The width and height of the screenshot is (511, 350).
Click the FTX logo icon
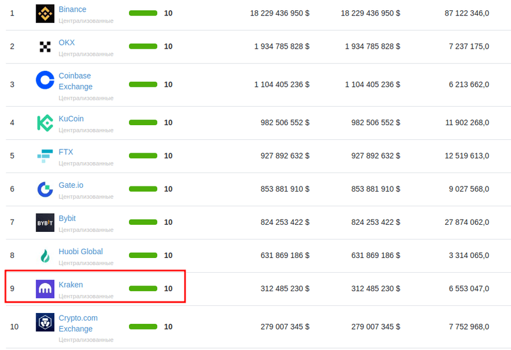[45, 156]
